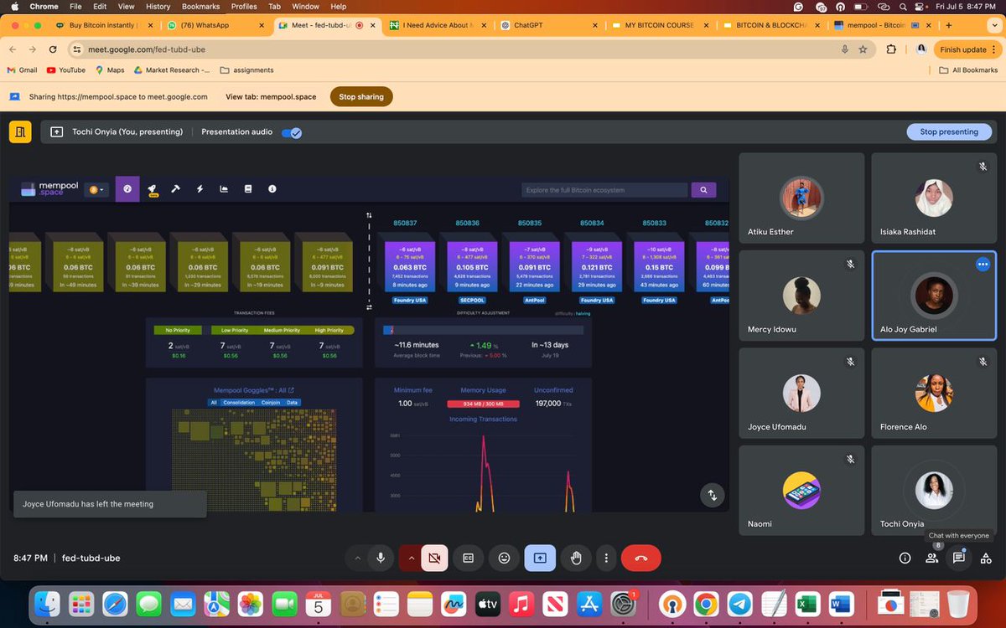Select the Consolidation filter in Mempool Goggles
1006x628 pixels.
pyautogui.click(x=239, y=403)
